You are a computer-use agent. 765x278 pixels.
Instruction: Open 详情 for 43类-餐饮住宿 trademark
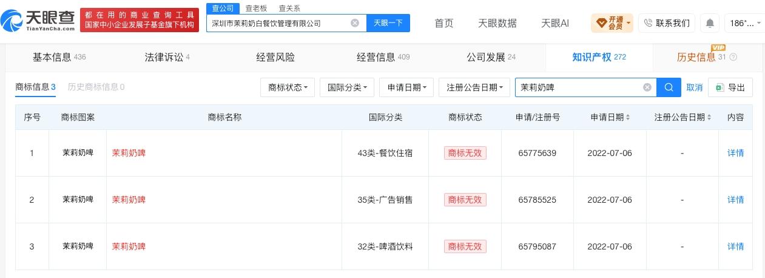pos(735,153)
